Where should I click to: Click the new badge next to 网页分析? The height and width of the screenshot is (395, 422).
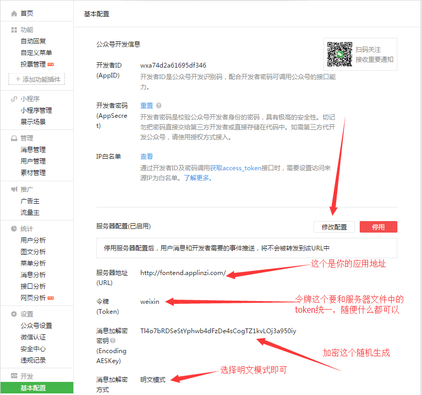coord(51,298)
